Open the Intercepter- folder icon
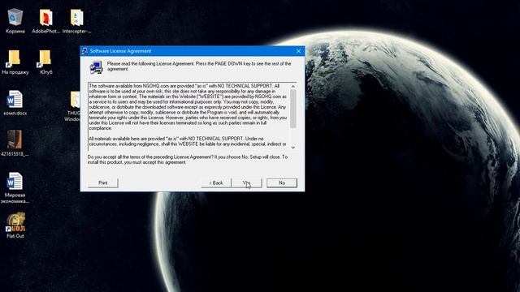Image resolution: width=520 pixels, height=292 pixels. (76, 20)
